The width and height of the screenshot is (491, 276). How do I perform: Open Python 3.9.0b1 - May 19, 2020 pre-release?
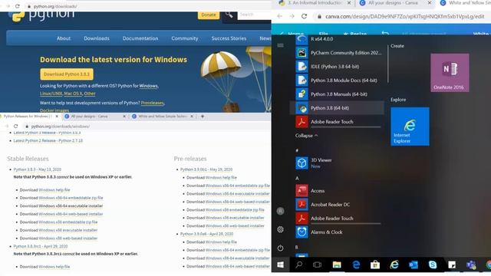click(206, 169)
